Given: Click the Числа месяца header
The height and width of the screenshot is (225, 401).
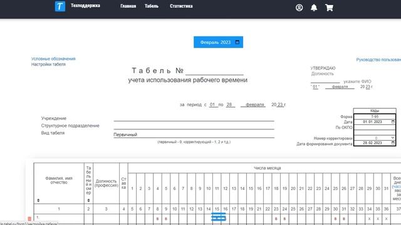Looking at the screenshot, I should click(268, 168).
